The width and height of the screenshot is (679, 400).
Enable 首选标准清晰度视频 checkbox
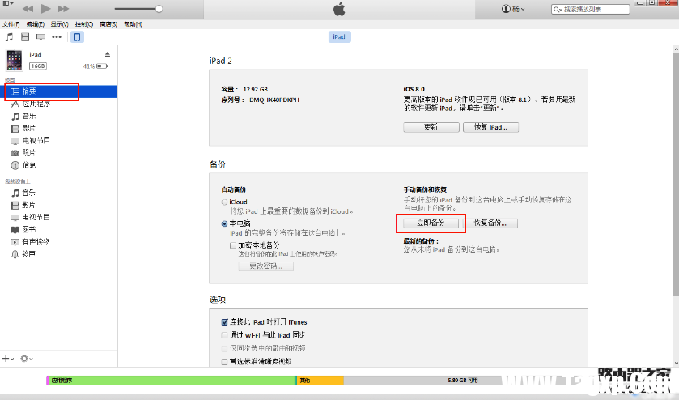point(224,361)
